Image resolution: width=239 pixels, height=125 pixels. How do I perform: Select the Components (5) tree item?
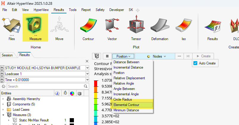point(24,104)
